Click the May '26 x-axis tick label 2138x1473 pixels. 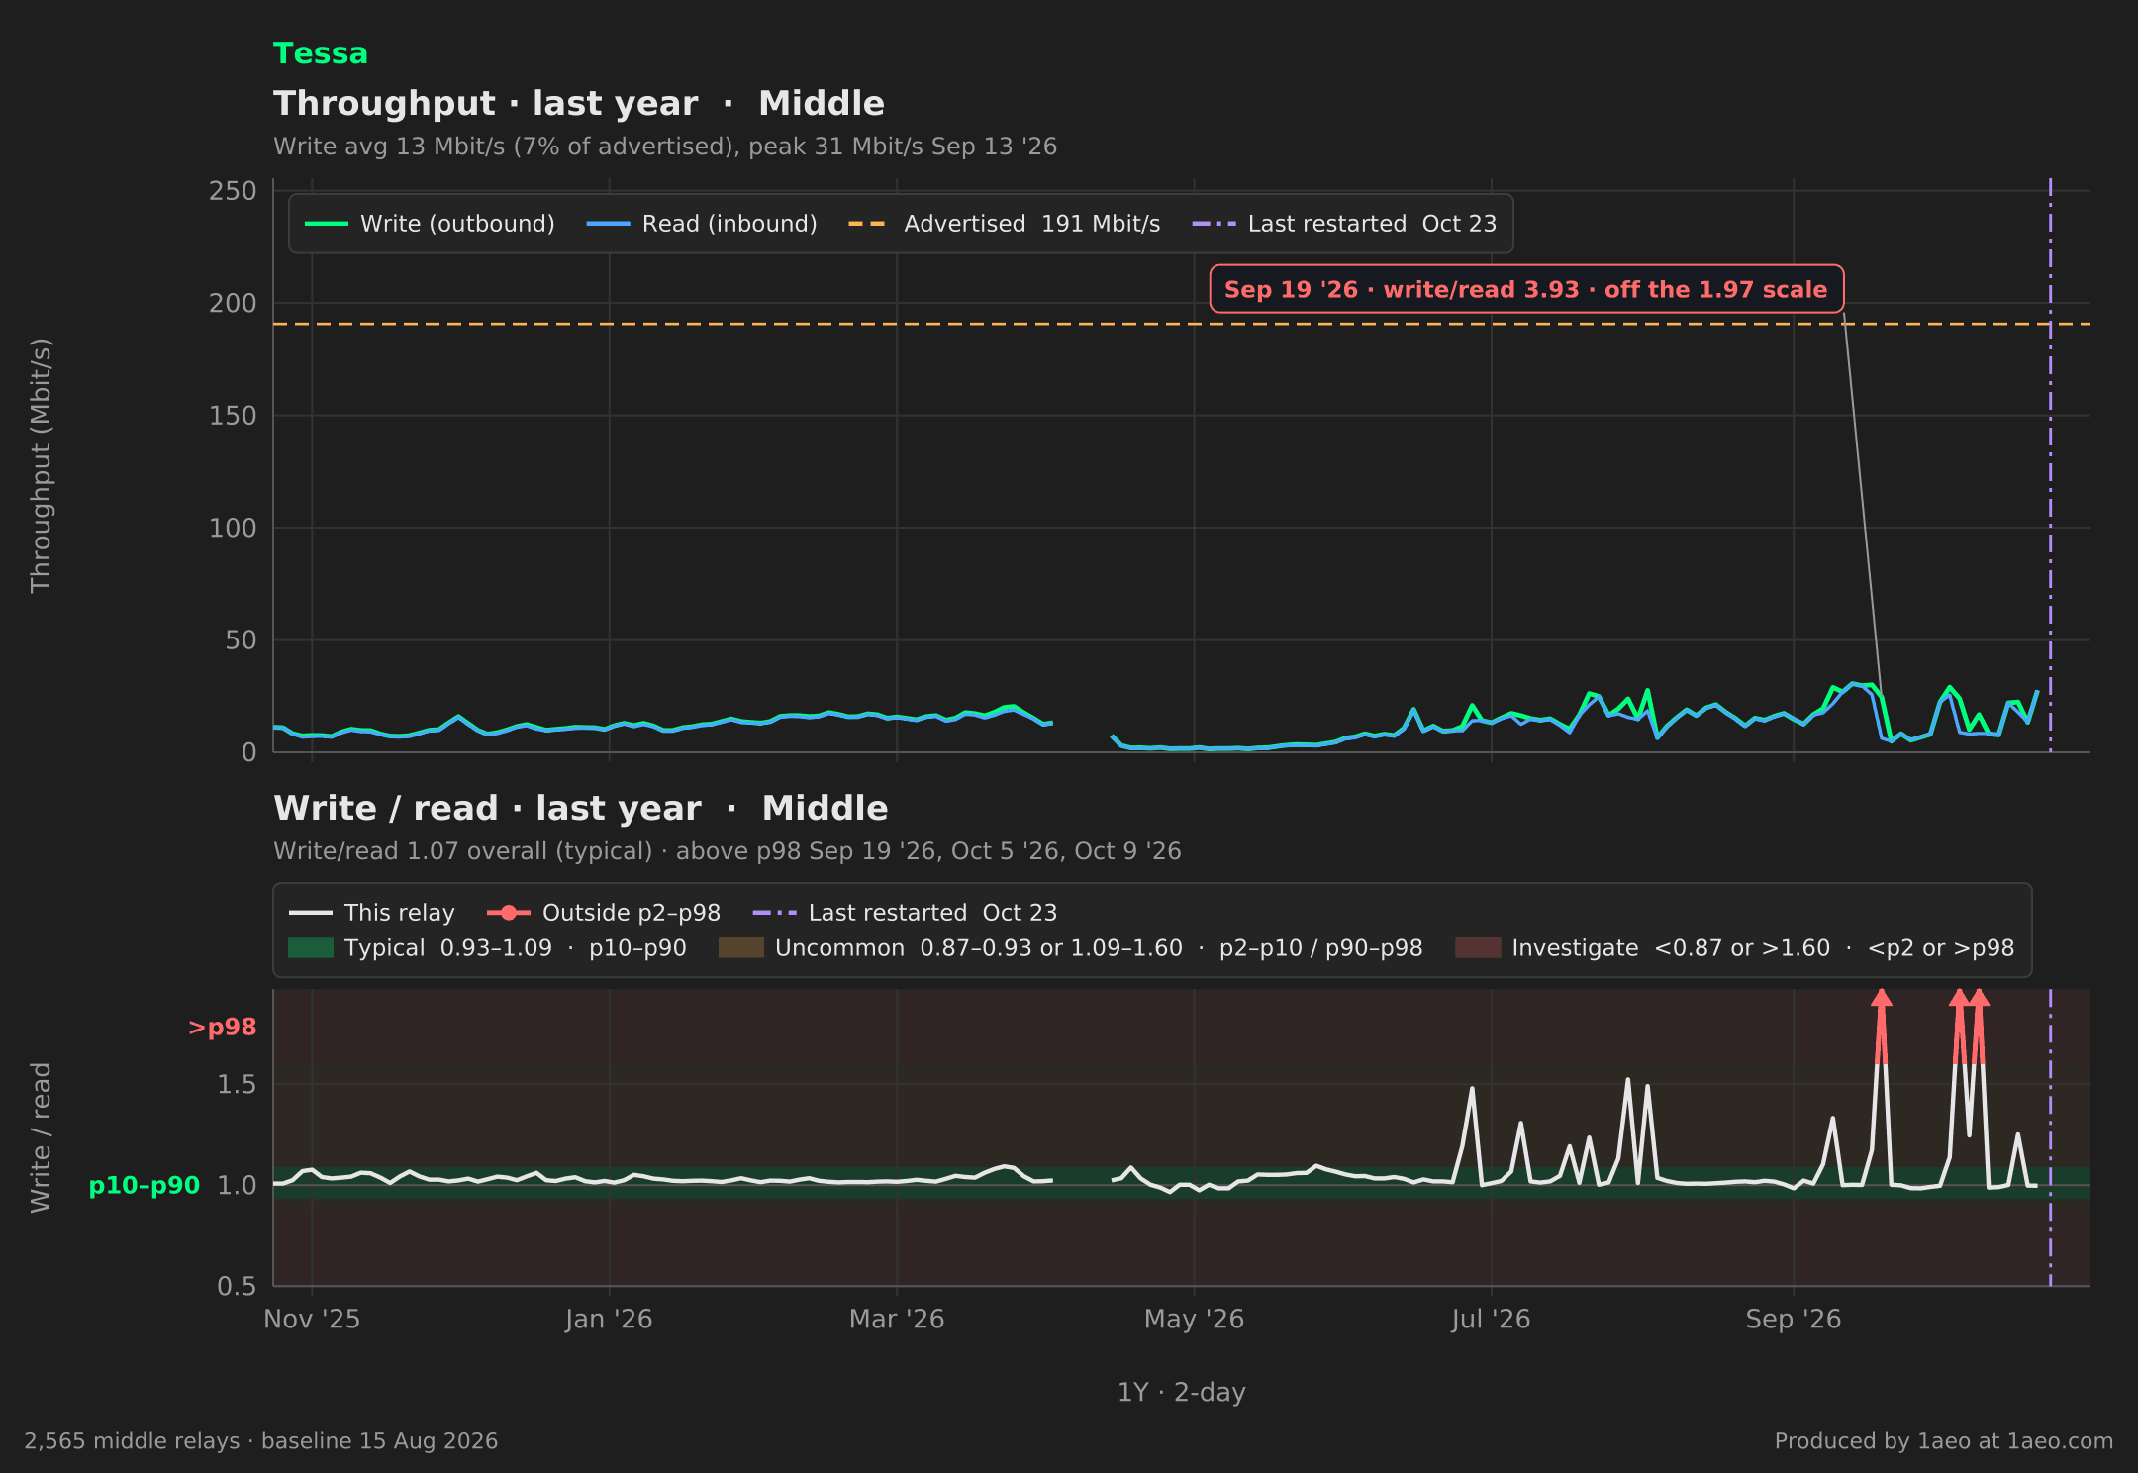coord(1194,1320)
